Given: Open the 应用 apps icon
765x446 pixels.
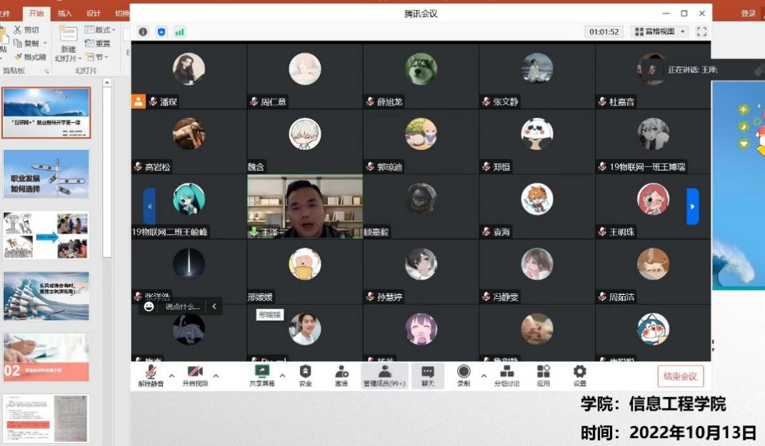Looking at the screenshot, I should tap(544, 372).
